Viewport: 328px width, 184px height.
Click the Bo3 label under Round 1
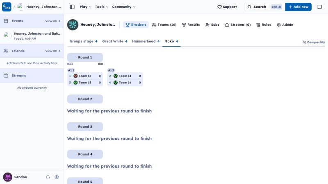click(70, 64)
